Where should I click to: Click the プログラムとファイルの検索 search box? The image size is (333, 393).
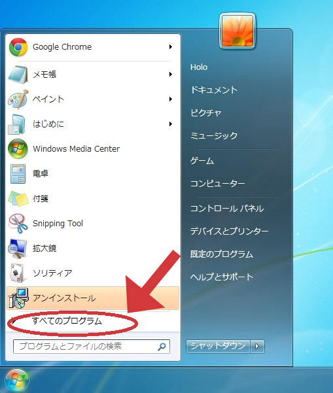point(92,347)
